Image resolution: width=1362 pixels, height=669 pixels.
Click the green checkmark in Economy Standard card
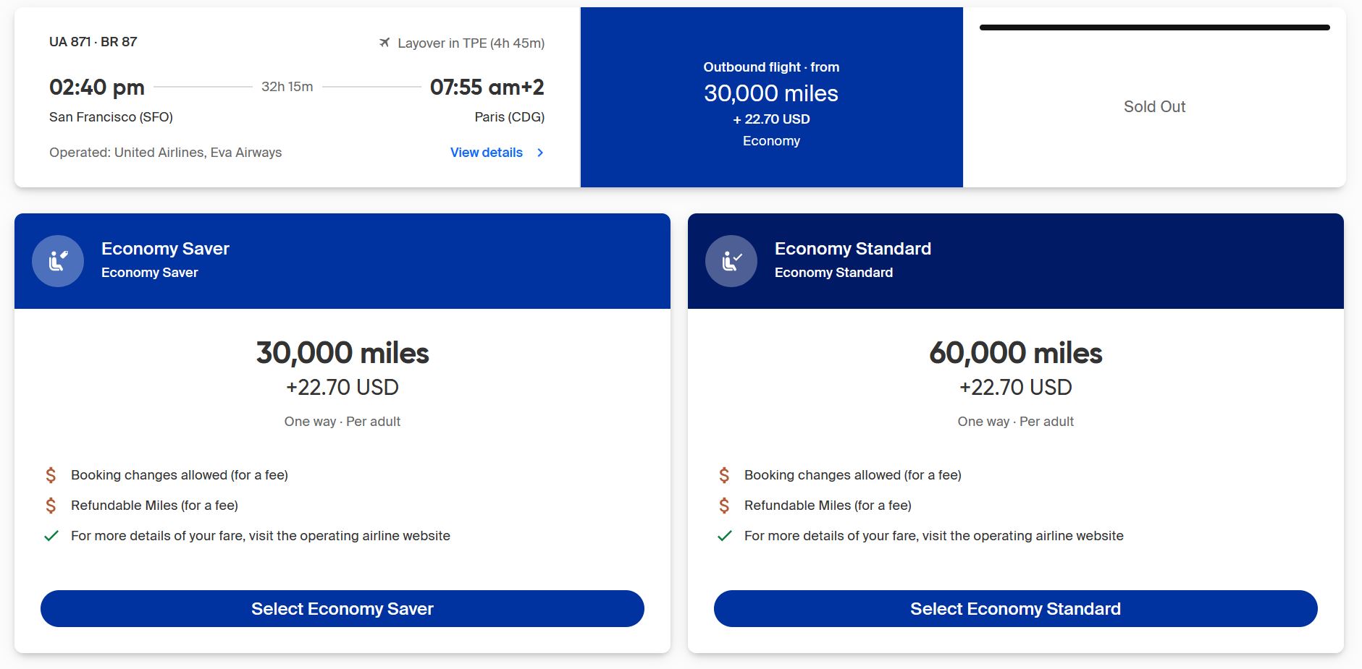coord(725,536)
